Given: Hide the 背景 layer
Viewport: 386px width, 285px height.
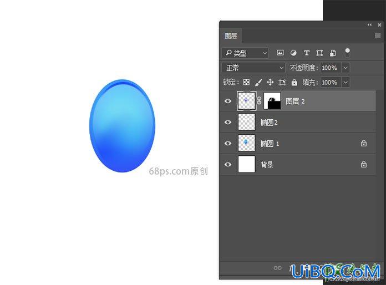Looking at the screenshot, I should click(x=228, y=164).
